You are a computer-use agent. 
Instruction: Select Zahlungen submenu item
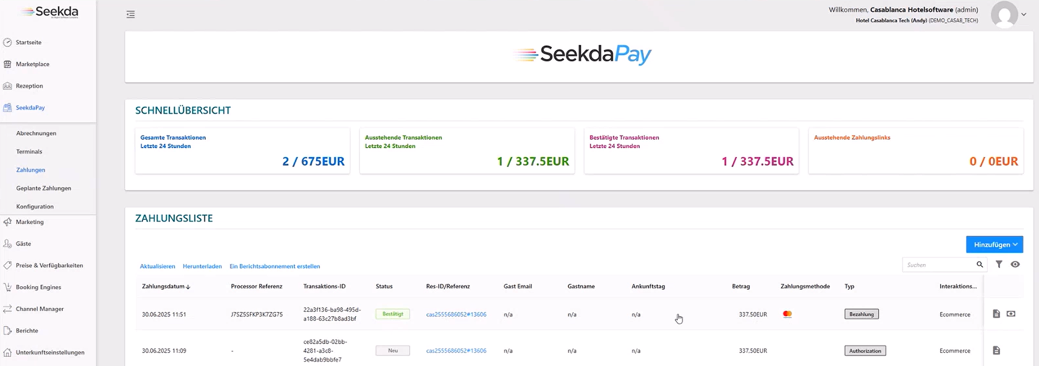pyautogui.click(x=30, y=170)
